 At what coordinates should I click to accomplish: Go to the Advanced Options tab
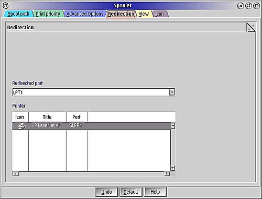point(85,14)
